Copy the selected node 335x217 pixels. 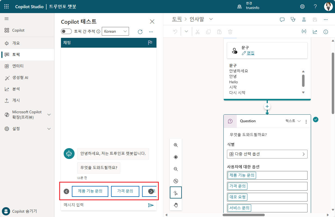[208, 32]
